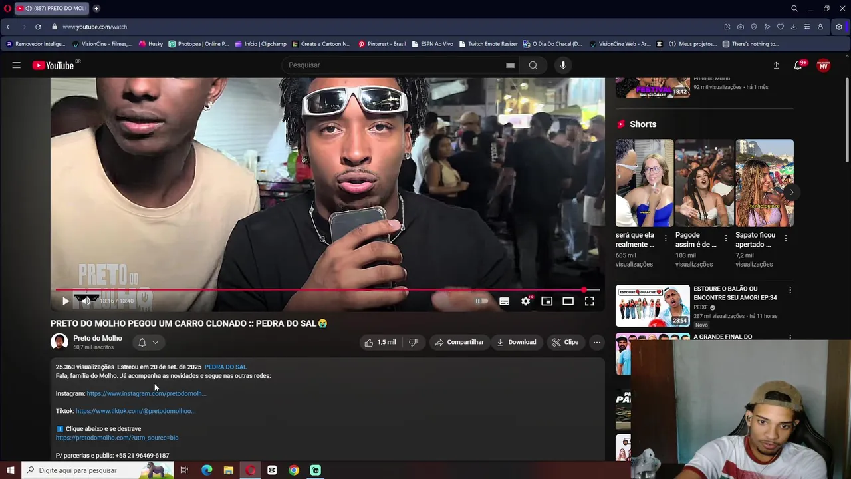Open Husky bookmark
Screen dimensions: 851x479
pyautogui.click(x=150, y=44)
